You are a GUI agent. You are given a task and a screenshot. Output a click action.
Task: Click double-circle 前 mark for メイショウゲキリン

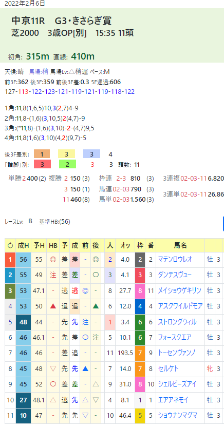(x=85, y=290)
